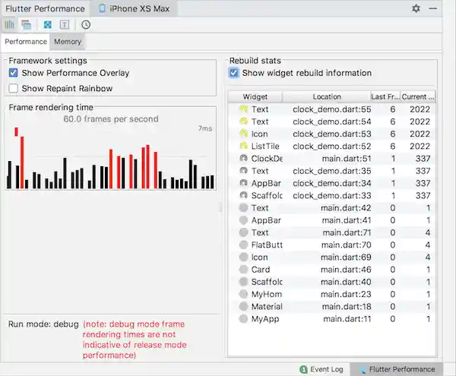
Task: Click the Event Log status icon
Action: coord(303,369)
